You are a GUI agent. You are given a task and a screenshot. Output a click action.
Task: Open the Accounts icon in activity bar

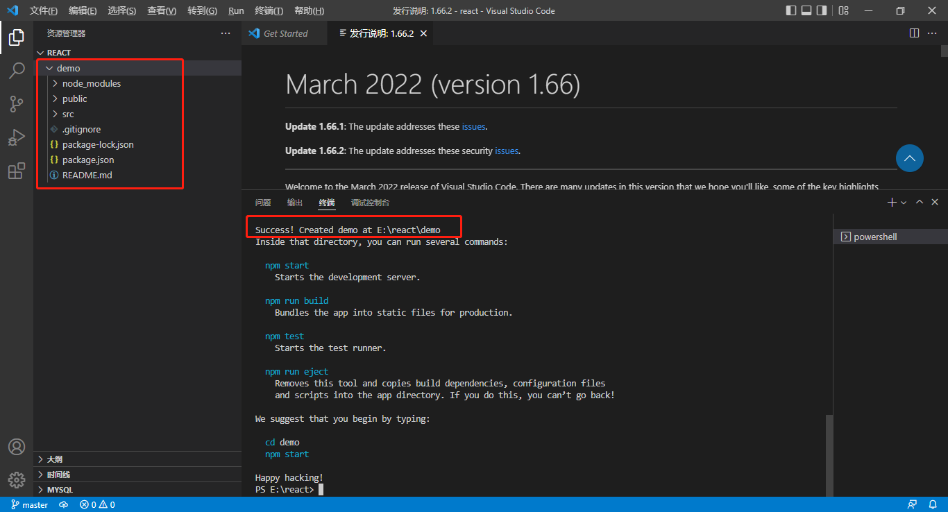pyautogui.click(x=17, y=447)
